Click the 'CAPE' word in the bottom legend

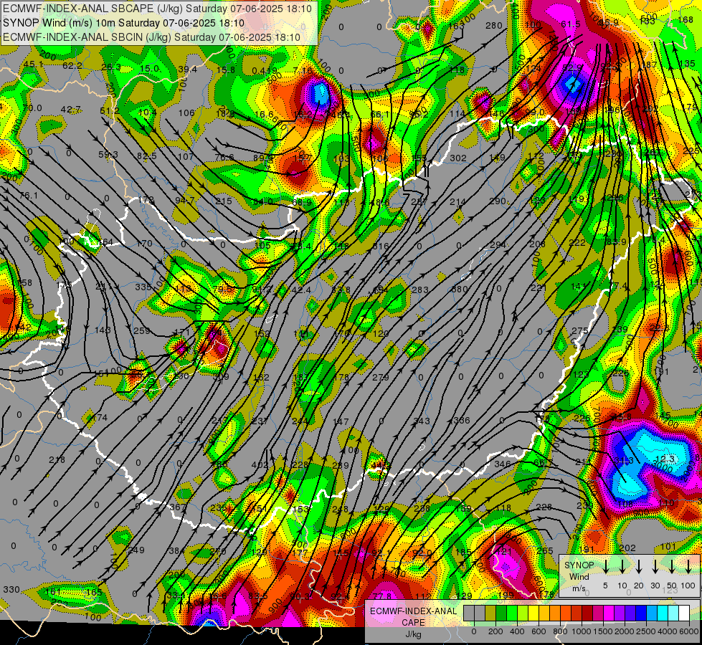click(x=413, y=623)
